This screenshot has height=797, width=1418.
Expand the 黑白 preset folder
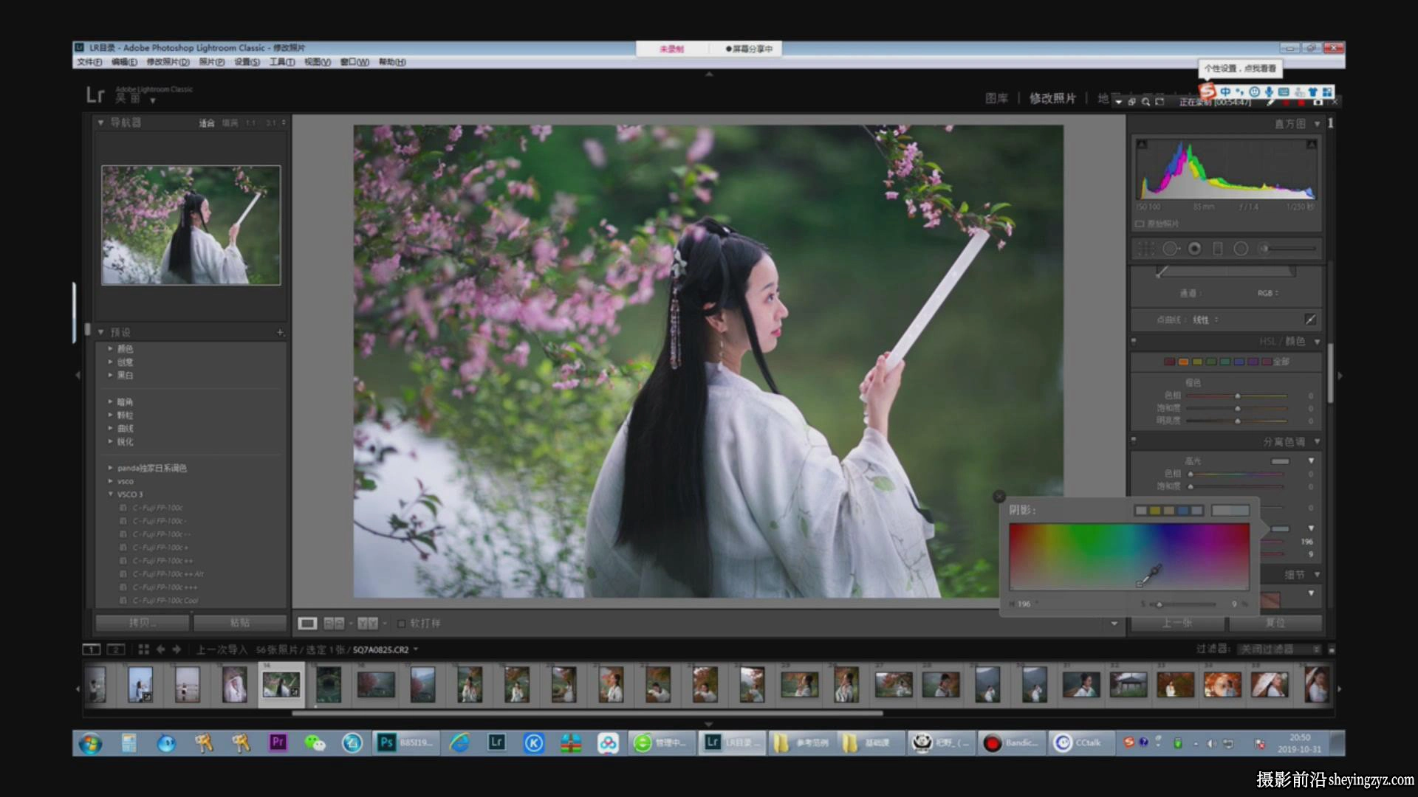[x=111, y=375]
